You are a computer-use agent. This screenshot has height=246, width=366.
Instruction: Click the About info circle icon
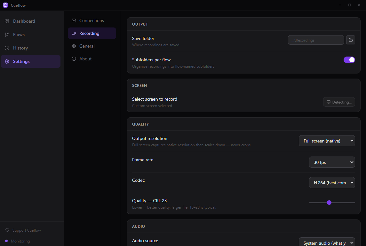[x=74, y=59]
